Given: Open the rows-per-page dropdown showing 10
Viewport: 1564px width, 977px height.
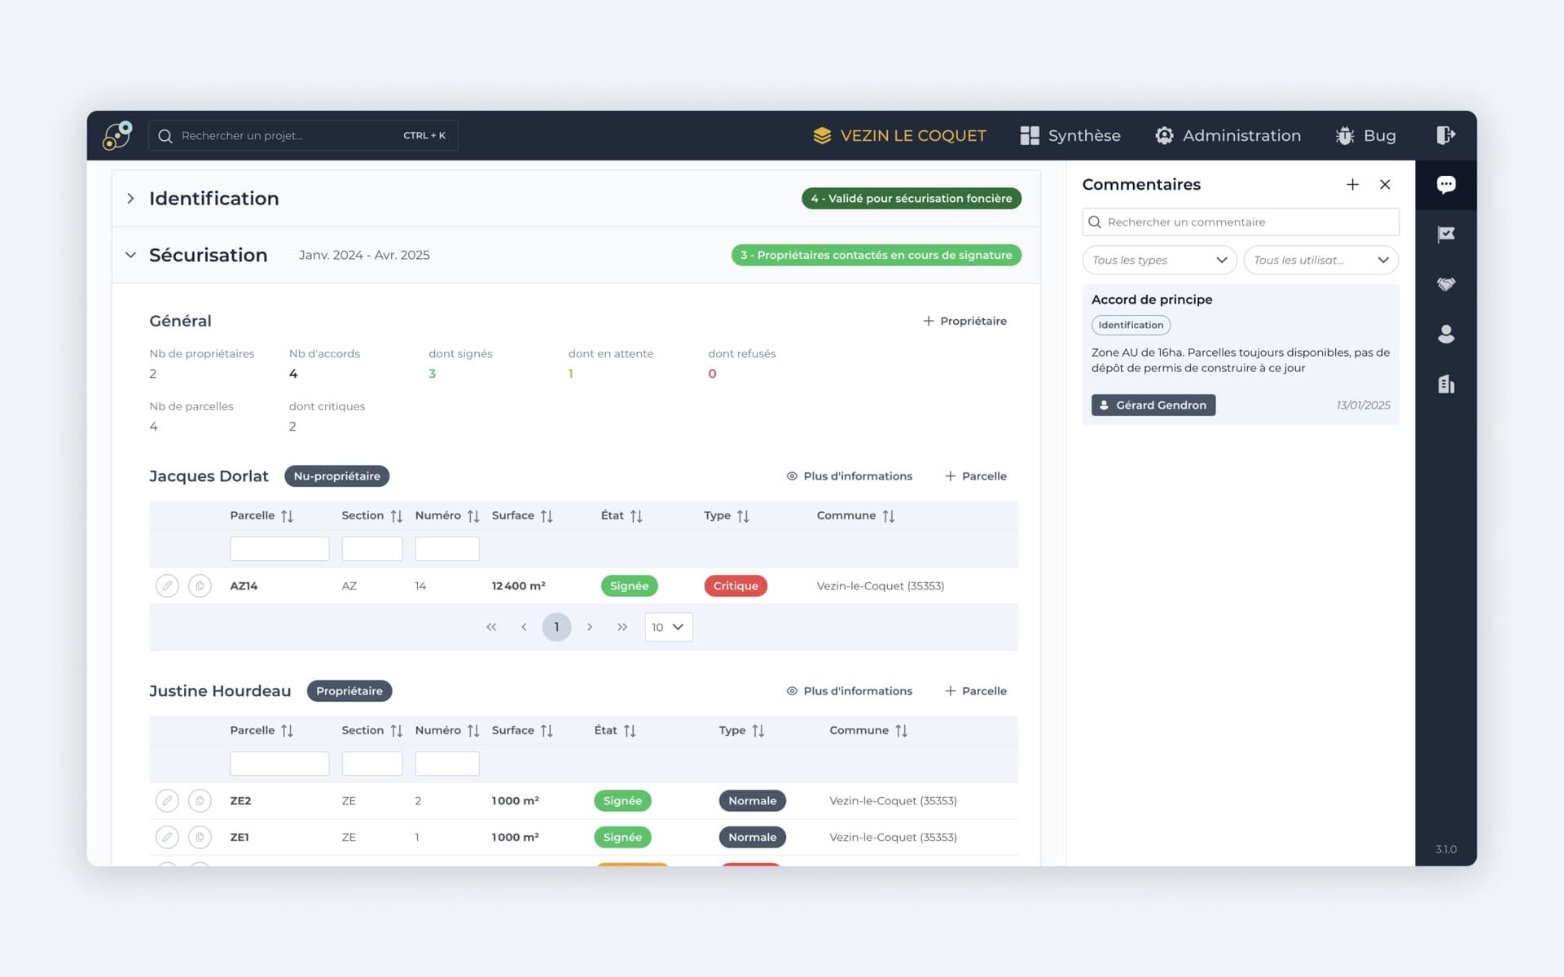Looking at the screenshot, I should (x=668, y=627).
